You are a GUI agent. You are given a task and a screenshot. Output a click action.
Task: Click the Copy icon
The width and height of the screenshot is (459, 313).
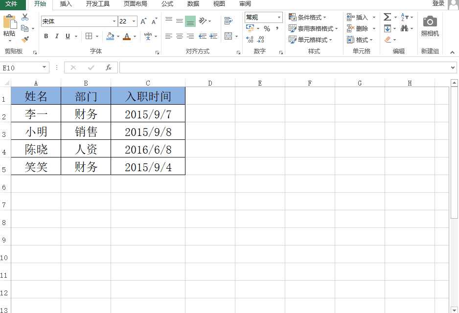point(25,28)
